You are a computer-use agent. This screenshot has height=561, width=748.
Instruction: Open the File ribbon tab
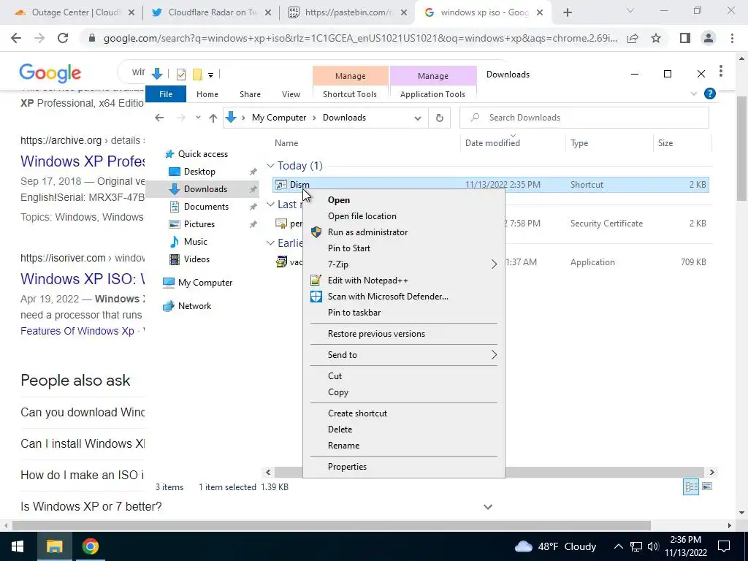(x=166, y=94)
